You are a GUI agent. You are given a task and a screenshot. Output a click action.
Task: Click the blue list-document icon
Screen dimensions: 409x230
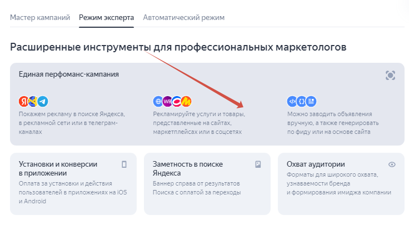coord(311,101)
